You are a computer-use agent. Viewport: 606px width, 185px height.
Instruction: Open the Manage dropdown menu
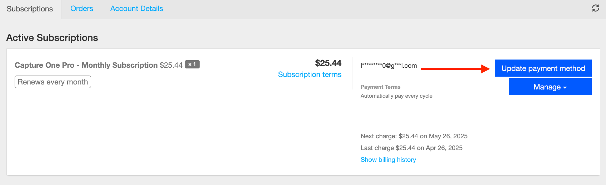click(550, 87)
